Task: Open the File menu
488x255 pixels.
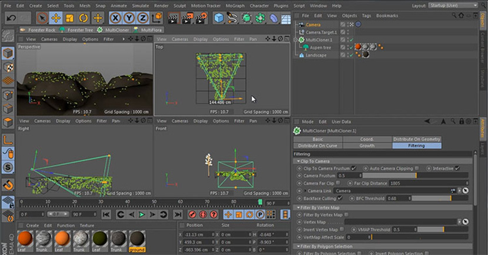Action: click(7, 6)
